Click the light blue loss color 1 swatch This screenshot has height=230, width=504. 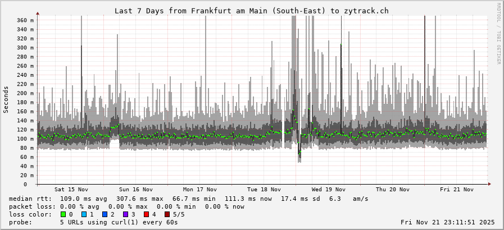tap(84, 214)
